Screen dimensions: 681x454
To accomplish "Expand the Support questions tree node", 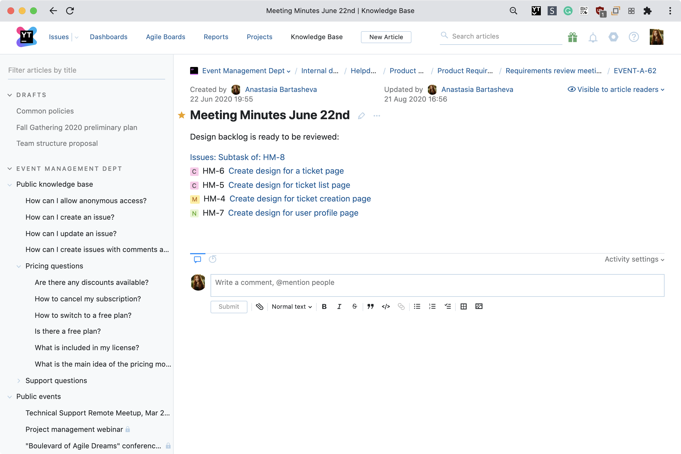I will click(19, 381).
